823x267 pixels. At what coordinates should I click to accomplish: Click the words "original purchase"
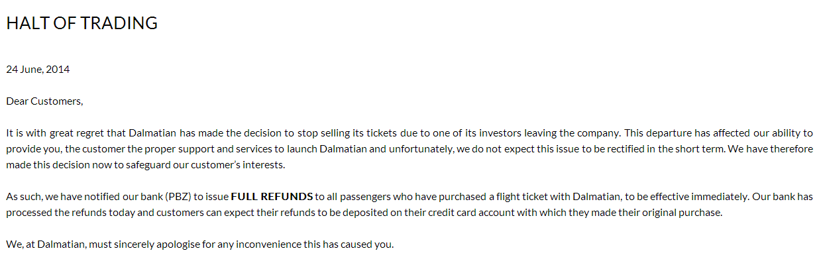pyautogui.click(x=683, y=213)
